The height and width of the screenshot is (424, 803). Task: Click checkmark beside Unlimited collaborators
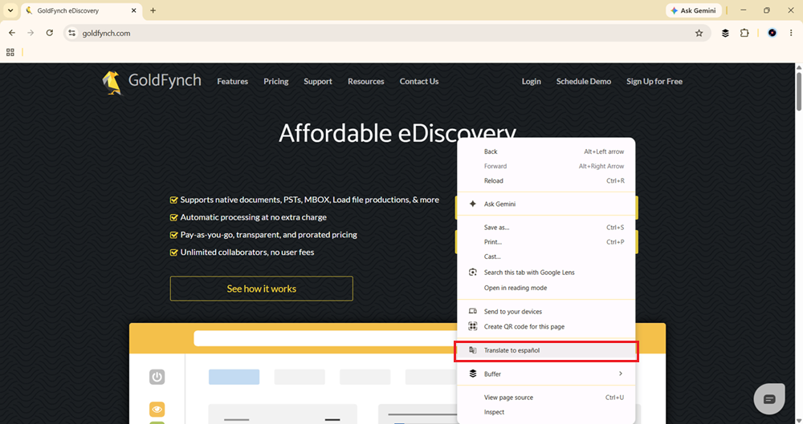pyautogui.click(x=173, y=252)
